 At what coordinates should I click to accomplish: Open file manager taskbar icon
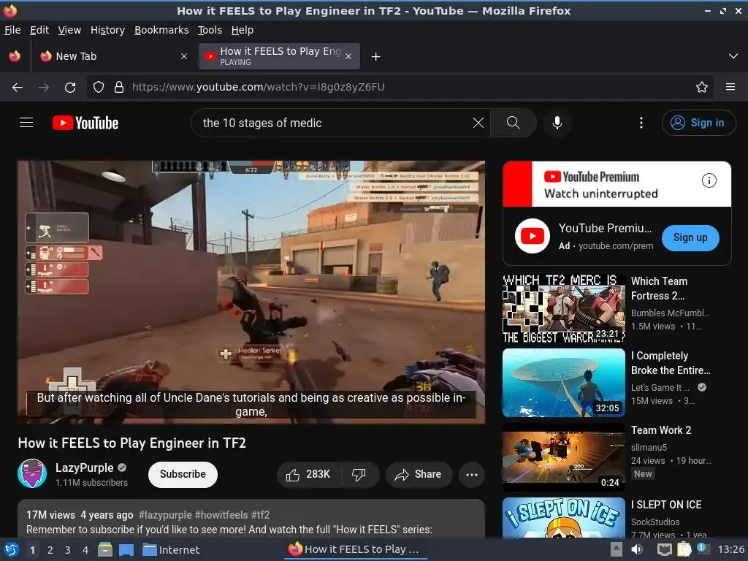coord(105,549)
